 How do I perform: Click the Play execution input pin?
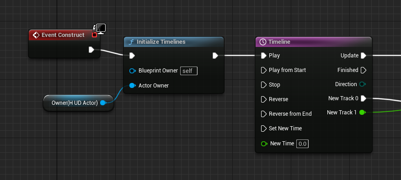pos(264,56)
